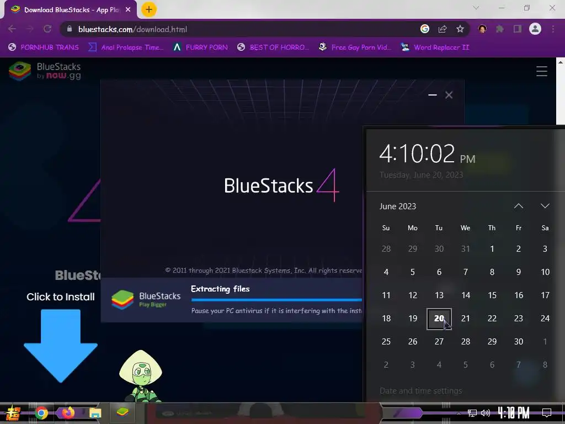
Task: Go to previous month in the calendar
Action: click(x=519, y=206)
